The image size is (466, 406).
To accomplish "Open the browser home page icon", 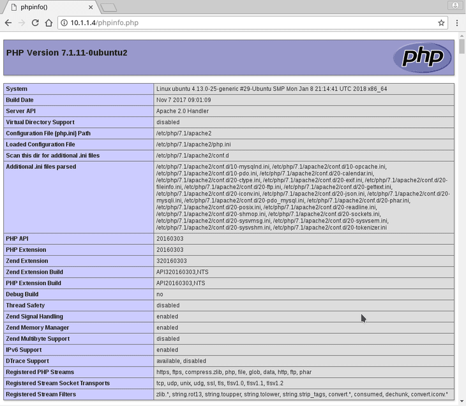I will pos(49,23).
